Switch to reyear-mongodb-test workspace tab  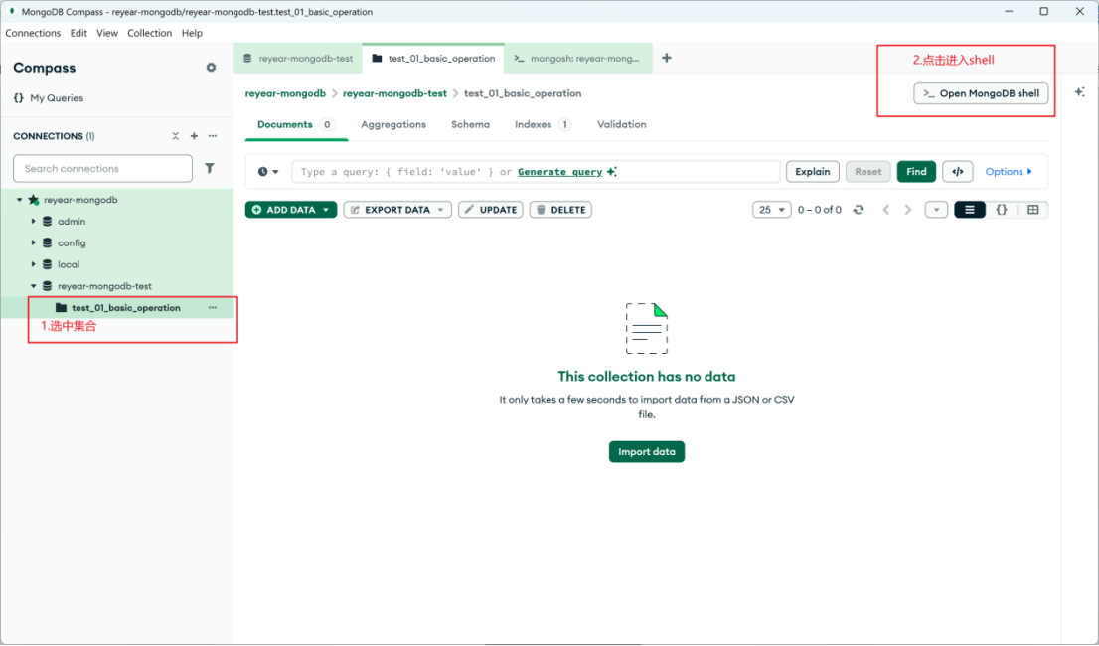(298, 59)
